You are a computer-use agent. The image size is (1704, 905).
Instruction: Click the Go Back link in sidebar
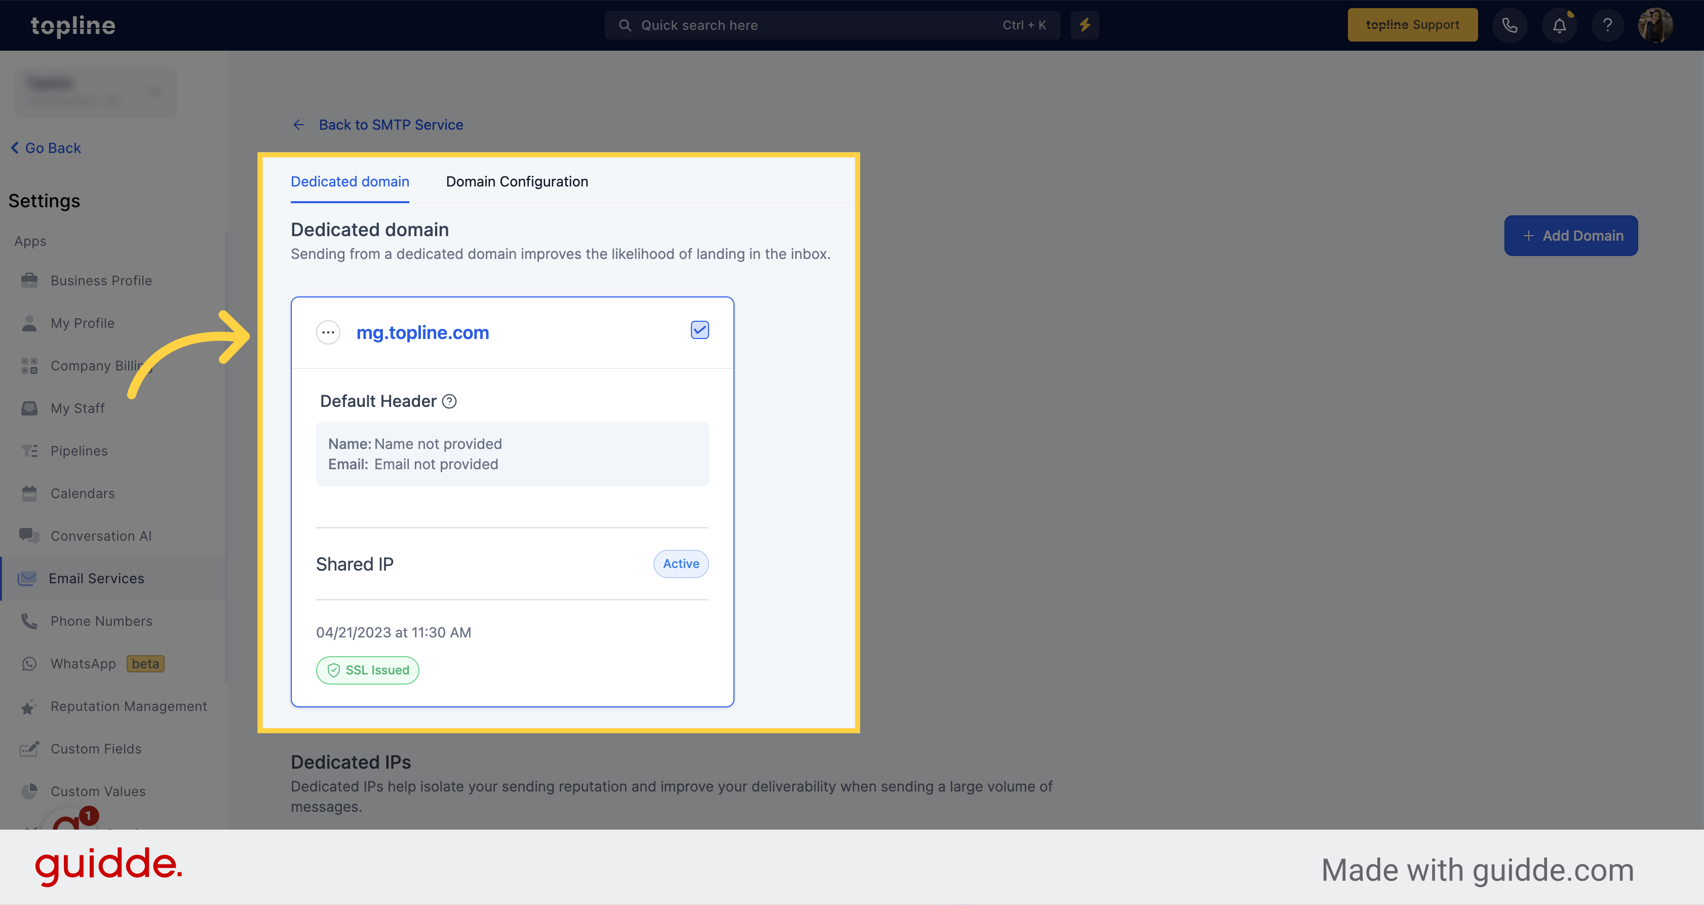click(x=46, y=148)
